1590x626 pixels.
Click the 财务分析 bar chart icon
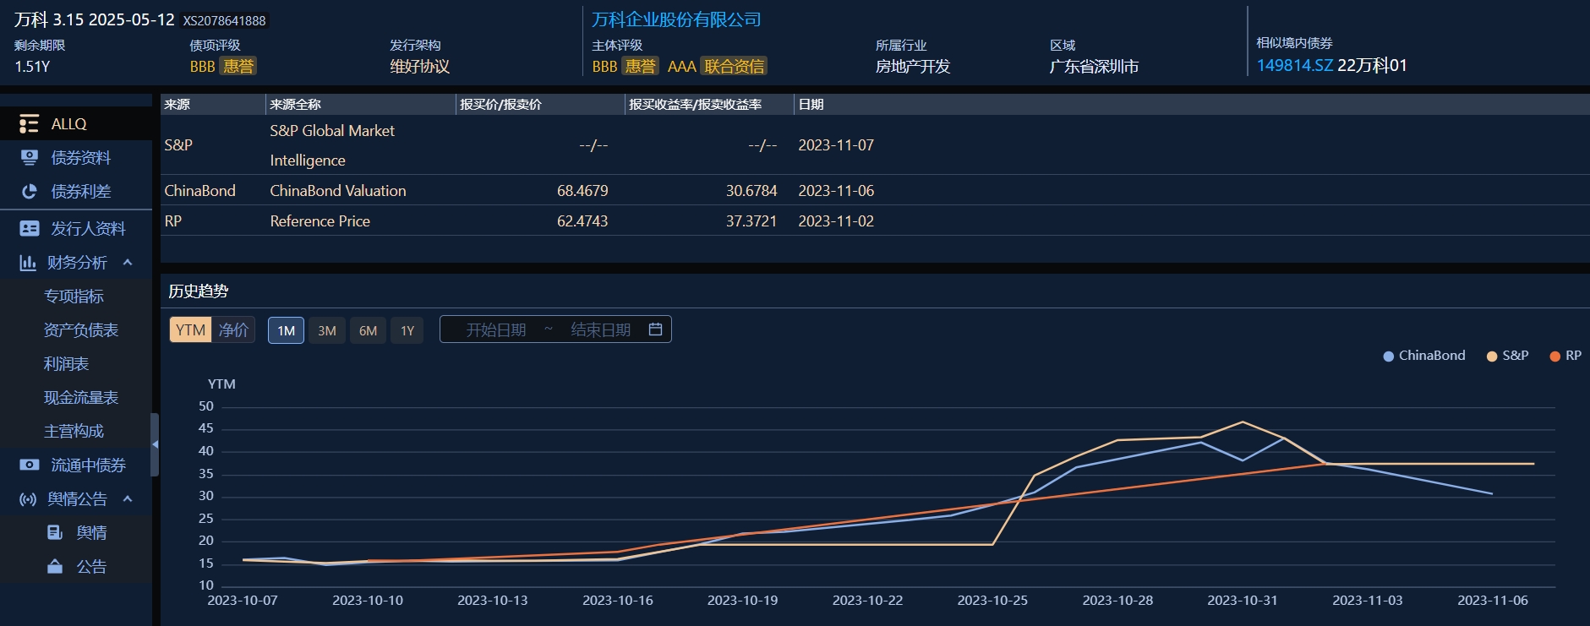[x=28, y=263]
